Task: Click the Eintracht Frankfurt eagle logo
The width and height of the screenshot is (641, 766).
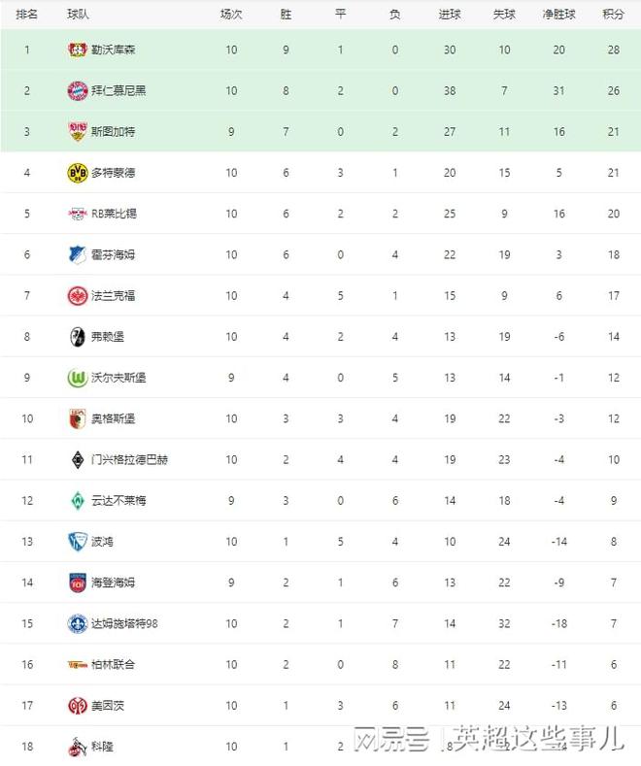Action: click(x=77, y=295)
